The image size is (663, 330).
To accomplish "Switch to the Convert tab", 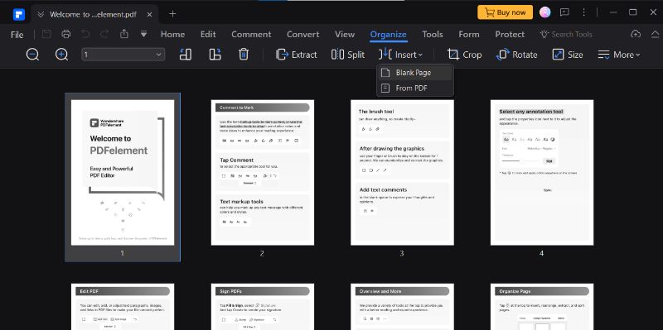I will tap(302, 34).
